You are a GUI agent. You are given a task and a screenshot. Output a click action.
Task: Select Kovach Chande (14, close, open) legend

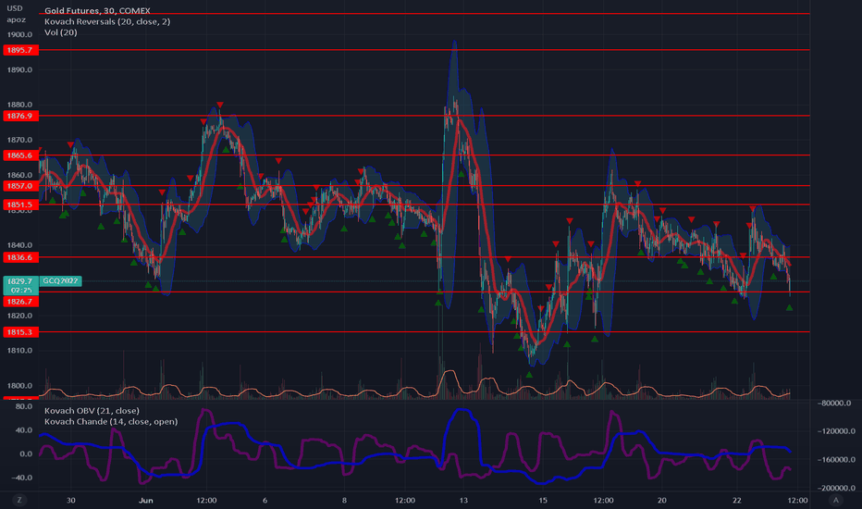tap(111, 421)
